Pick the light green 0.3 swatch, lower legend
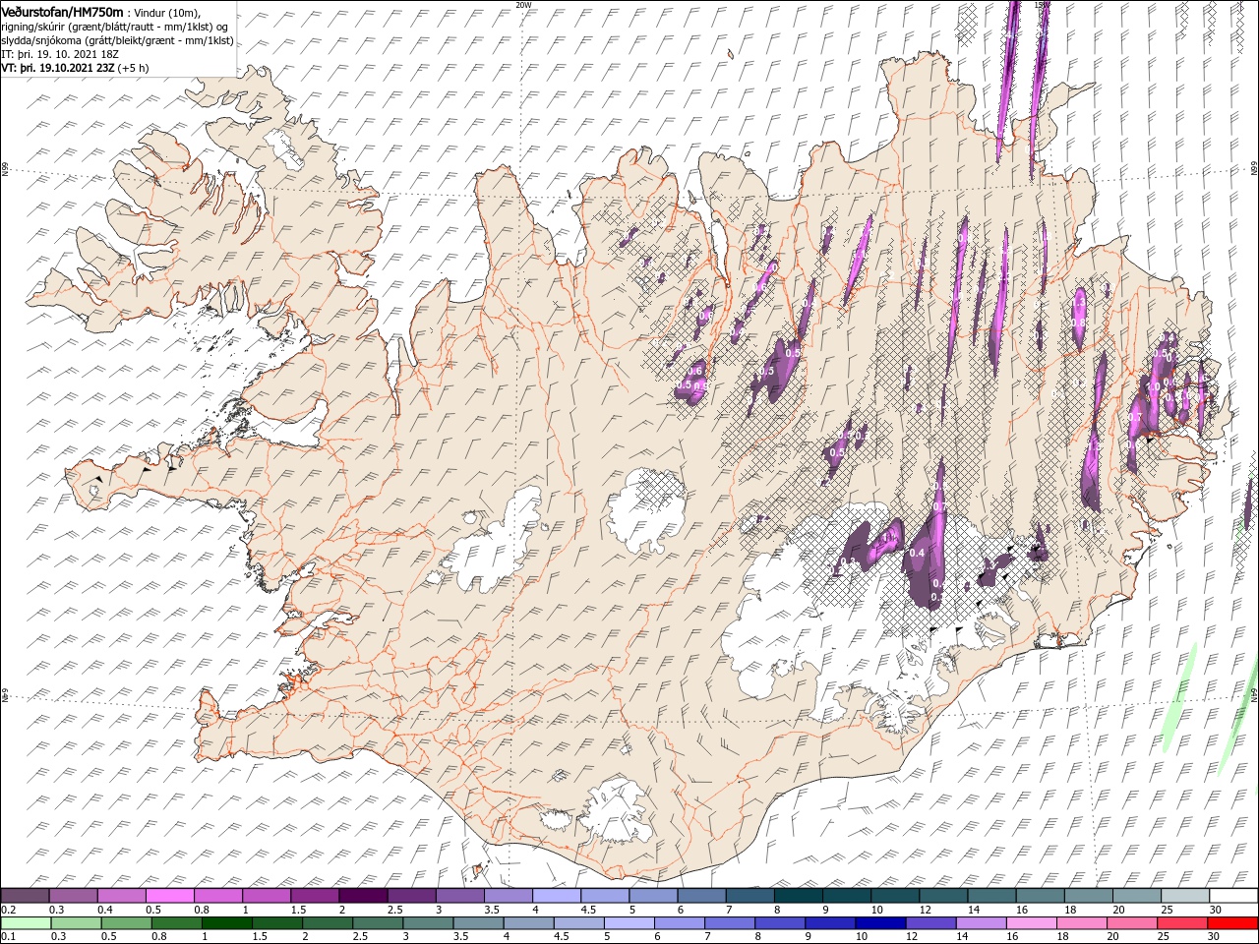The height and width of the screenshot is (944, 1259). click(76, 923)
